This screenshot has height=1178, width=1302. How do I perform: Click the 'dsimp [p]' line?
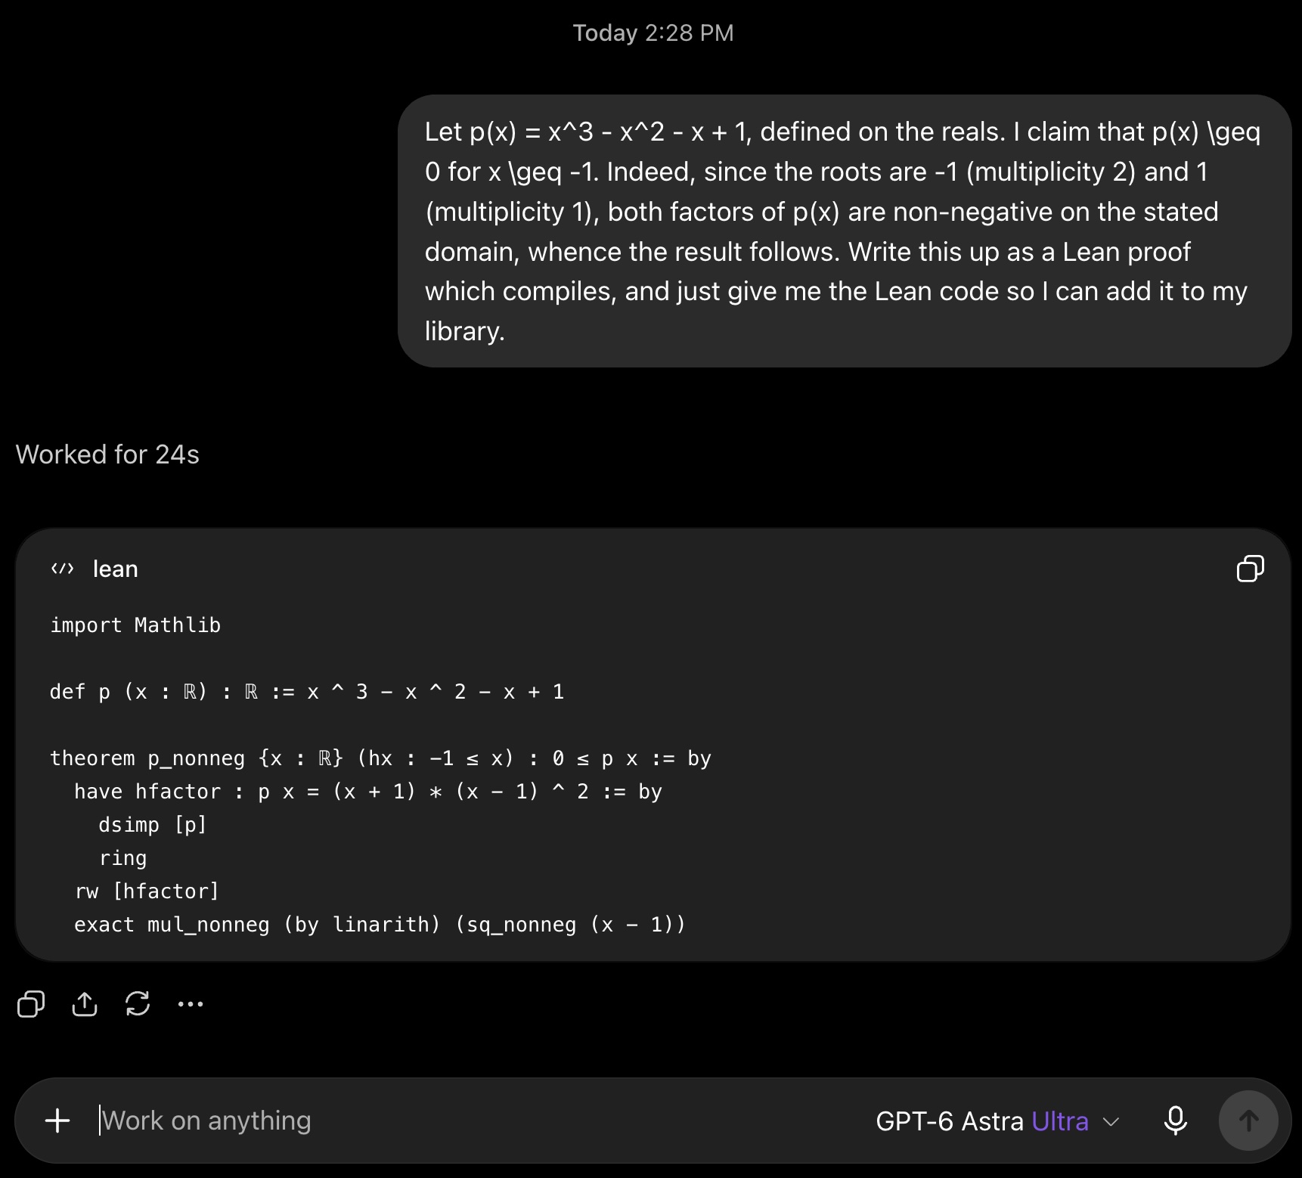[x=153, y=825]
